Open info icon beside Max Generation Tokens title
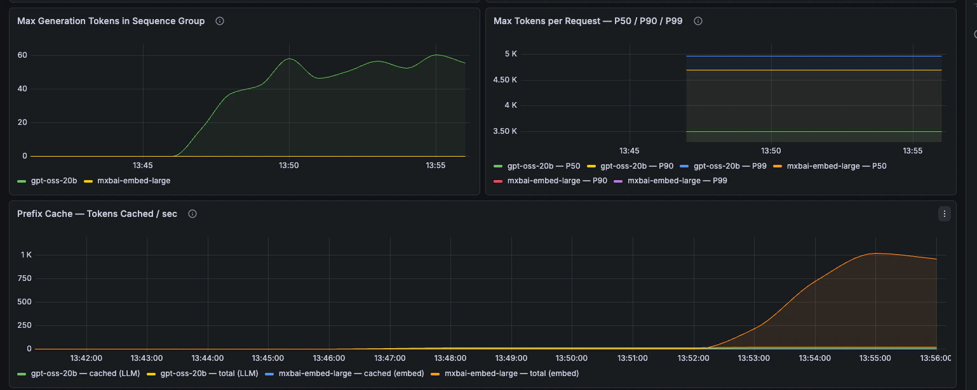The width and height of the screenshot is (977, 390). pyautogui.click(x=220, y=21)
